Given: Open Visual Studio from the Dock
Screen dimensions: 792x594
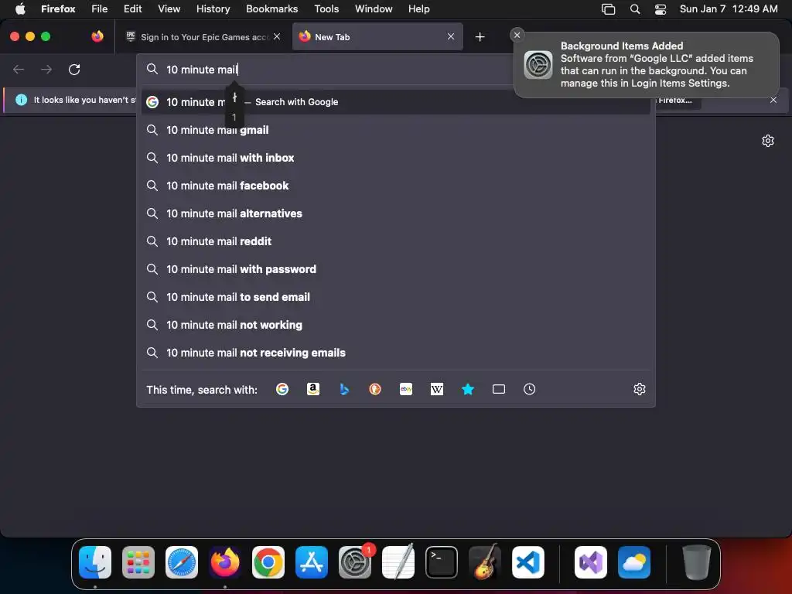Looking at the screenshot, I should click(590, 562).
